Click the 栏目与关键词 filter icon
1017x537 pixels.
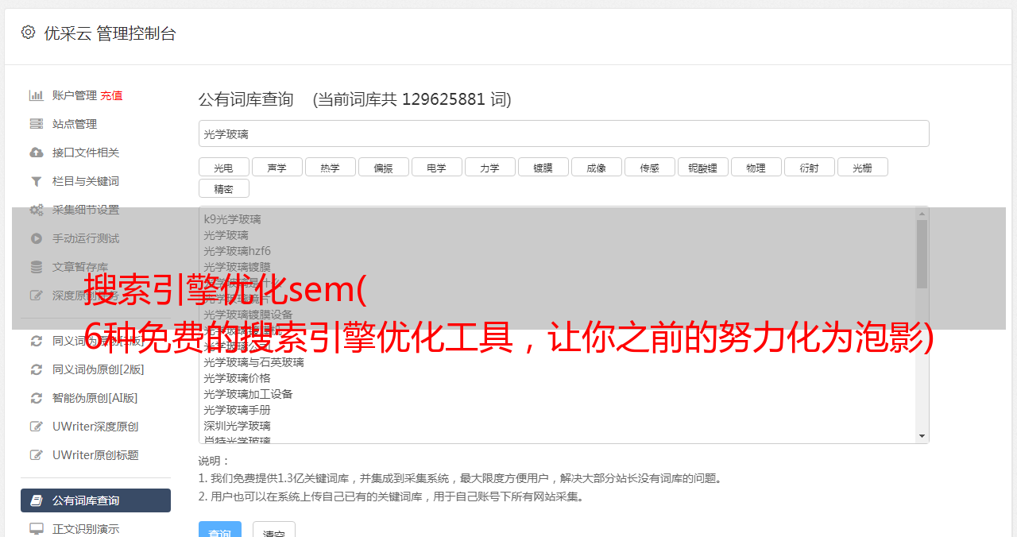point(37,181)
